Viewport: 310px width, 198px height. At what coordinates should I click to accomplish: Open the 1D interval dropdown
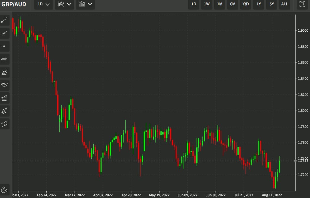(44, 4)
